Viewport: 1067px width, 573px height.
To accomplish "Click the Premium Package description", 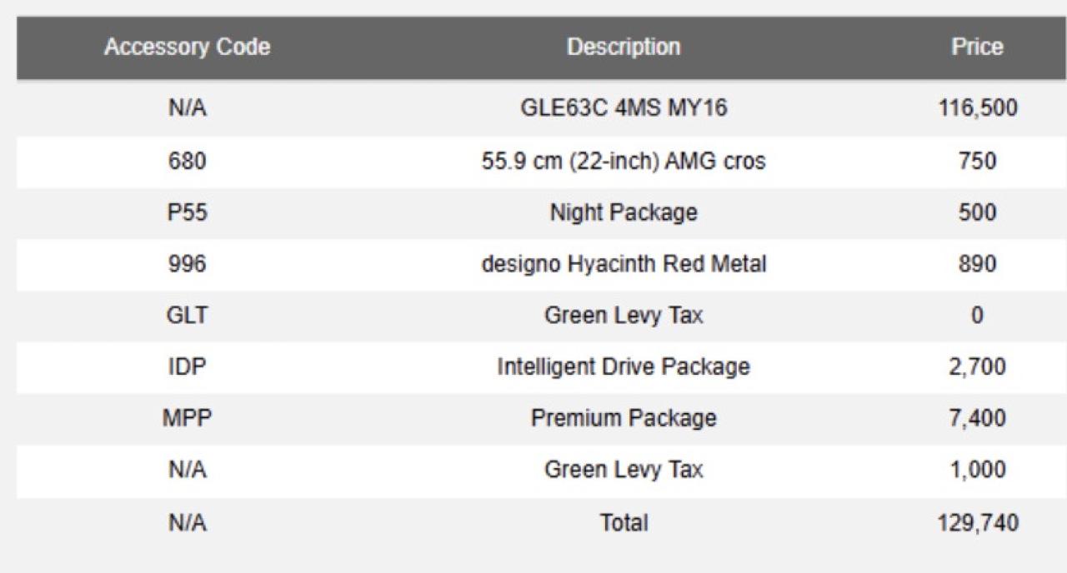I will (624, 418).
